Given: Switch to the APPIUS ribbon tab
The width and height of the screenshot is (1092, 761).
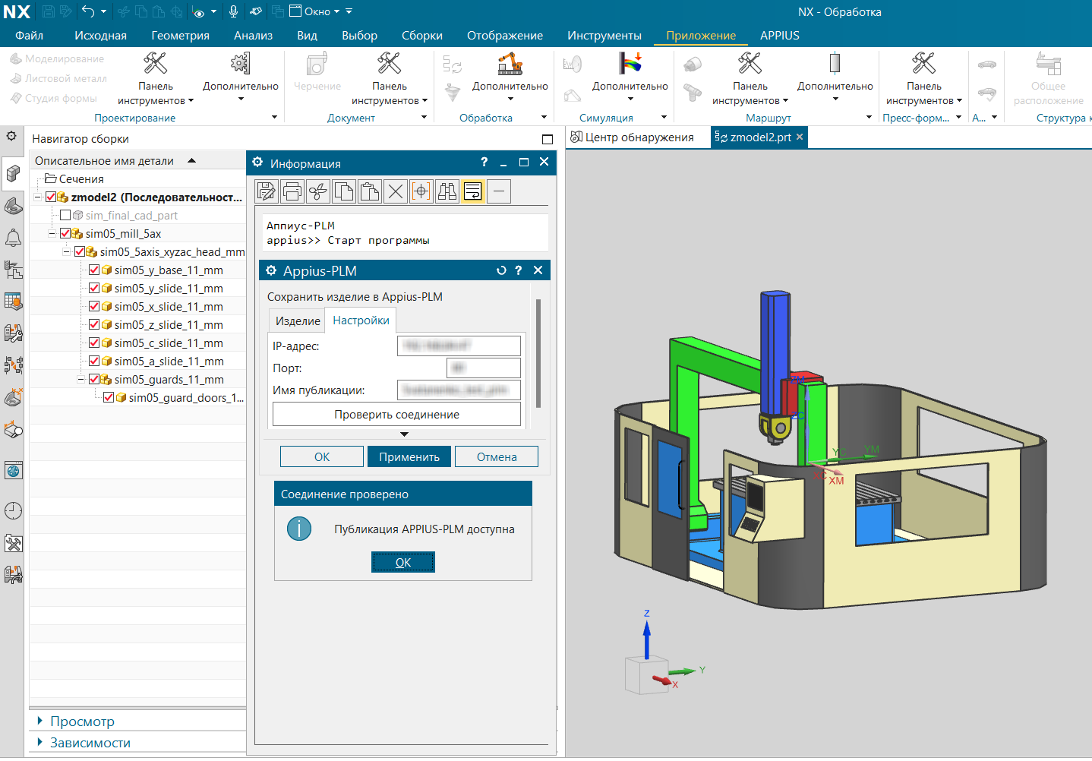Looking at the screenshot, I should (x=780, y=36).
